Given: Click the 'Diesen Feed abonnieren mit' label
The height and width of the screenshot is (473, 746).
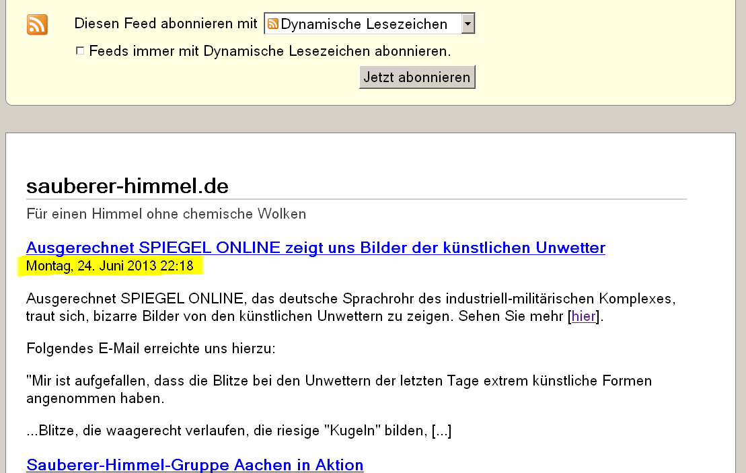Looking at the screenshot, I should 165,24.
